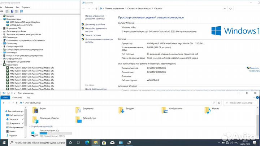The width and height of the screenshot is (260, 146).
Task: Collapse the Процессоры tree node
Action: (x=1, y=65)
